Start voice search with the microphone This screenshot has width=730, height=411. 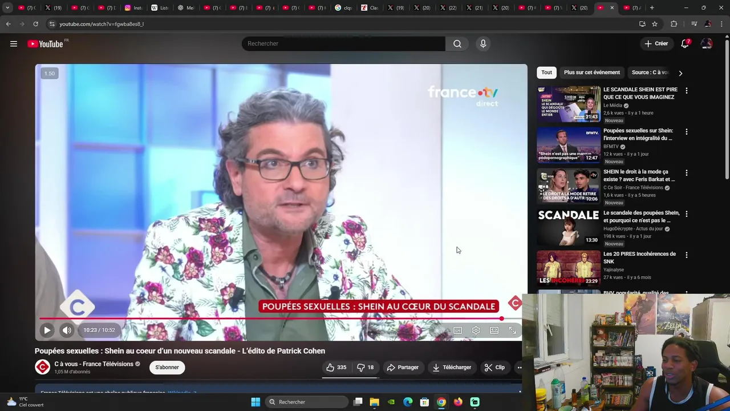click(x=483, y=44)
